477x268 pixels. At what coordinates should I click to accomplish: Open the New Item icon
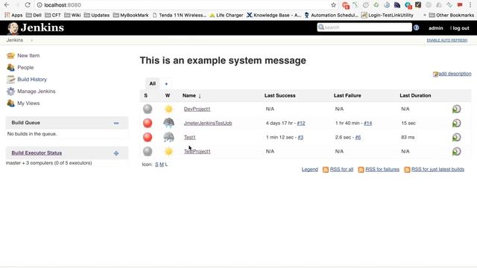pos(10,56)
